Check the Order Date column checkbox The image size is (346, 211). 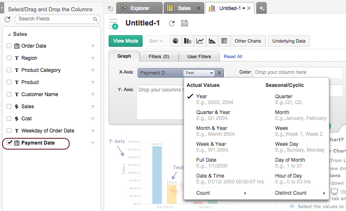(9, 46)
